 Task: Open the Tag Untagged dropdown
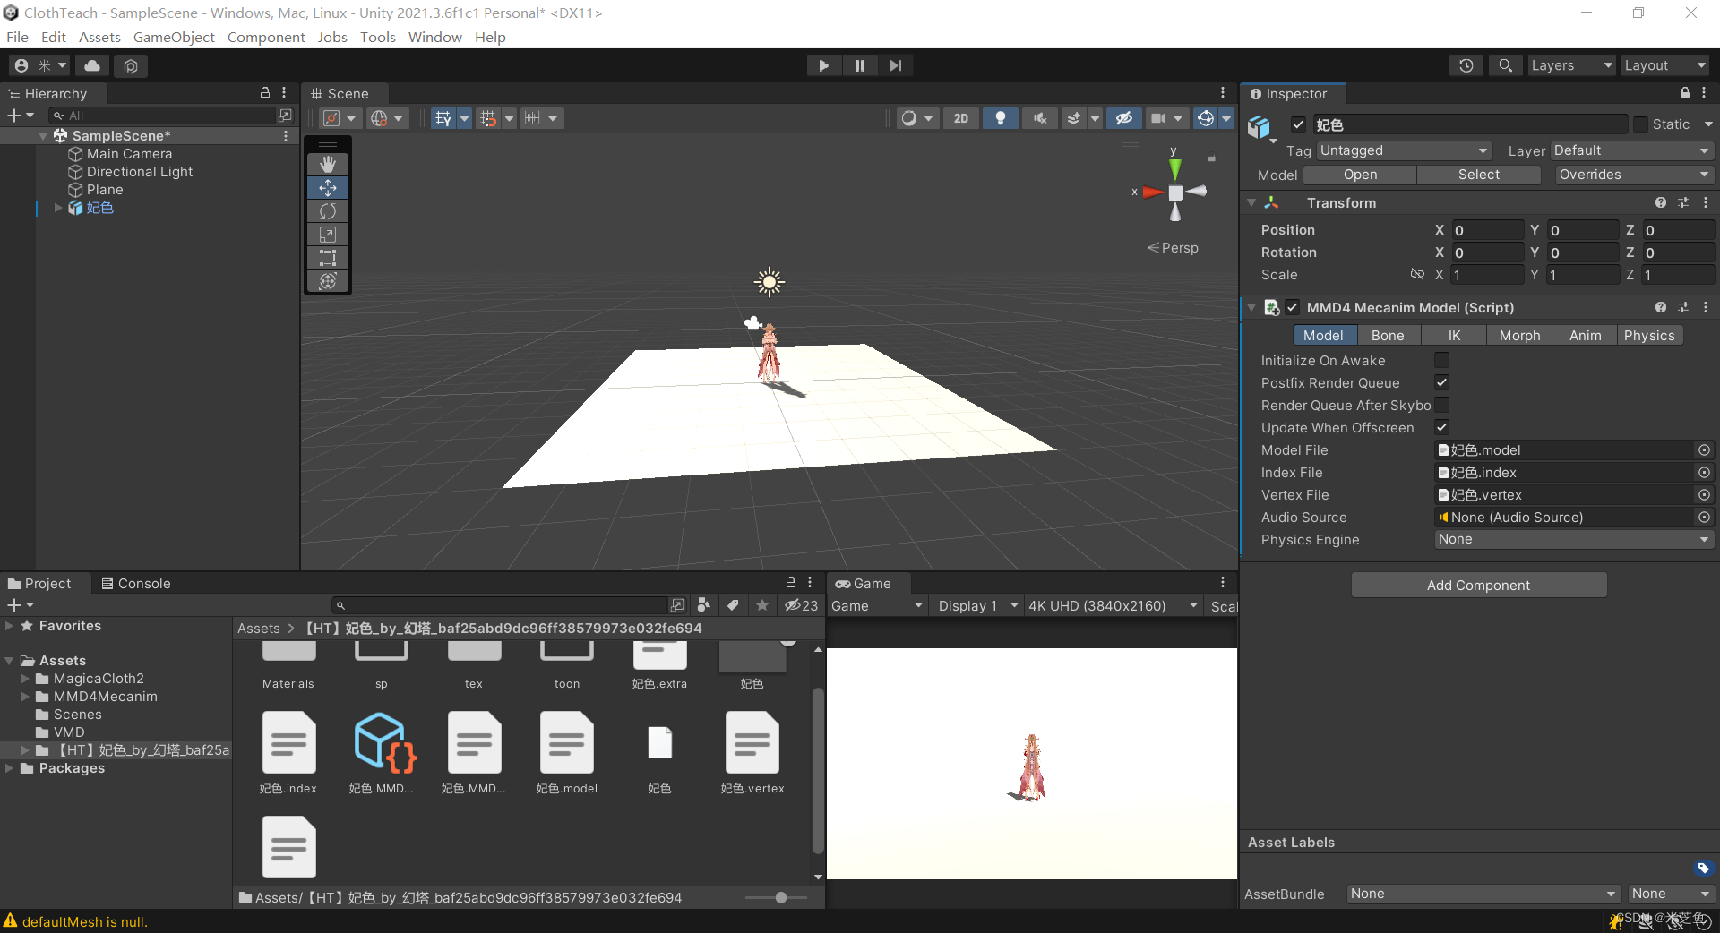pyautogui.click(x=1404, y=150)
